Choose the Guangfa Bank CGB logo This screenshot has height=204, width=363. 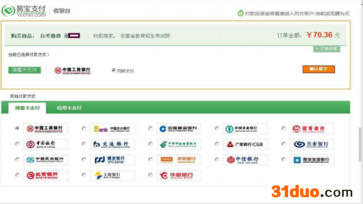(245, 144)
